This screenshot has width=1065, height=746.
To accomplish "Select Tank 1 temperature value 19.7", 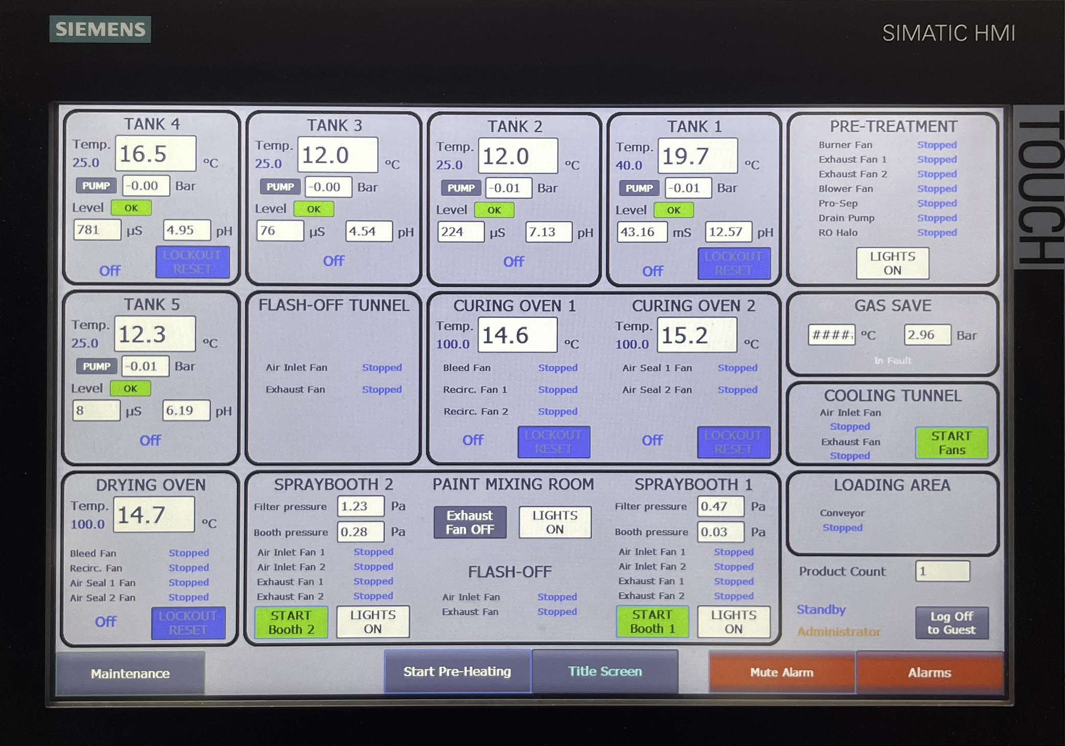I will tap(698, 156).
